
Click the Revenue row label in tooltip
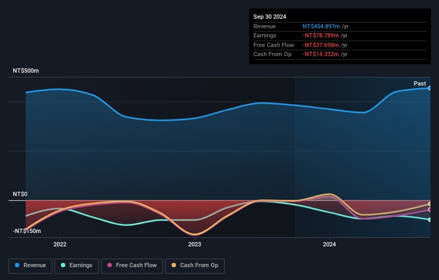[x=265, y=26]
